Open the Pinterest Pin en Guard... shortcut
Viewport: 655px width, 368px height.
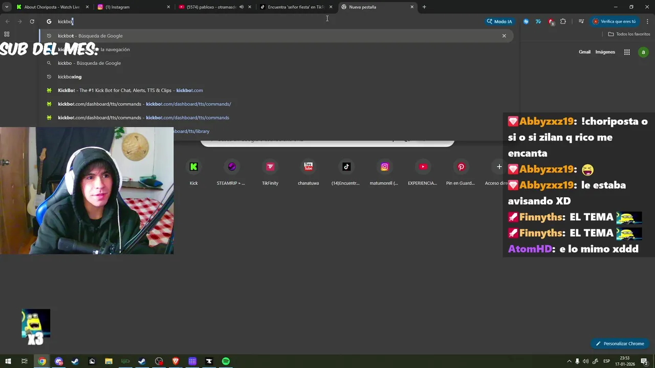(461, 172)
